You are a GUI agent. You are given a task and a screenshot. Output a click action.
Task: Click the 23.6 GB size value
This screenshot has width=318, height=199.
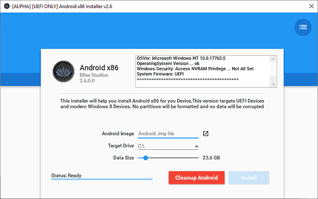coord(211,158)
